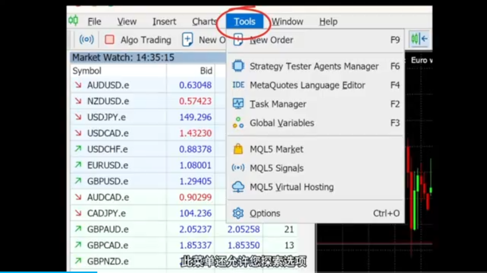487x273 pixels.
Task: Open MQL5 Virtual Hosting
Action: tap(316, 187)
